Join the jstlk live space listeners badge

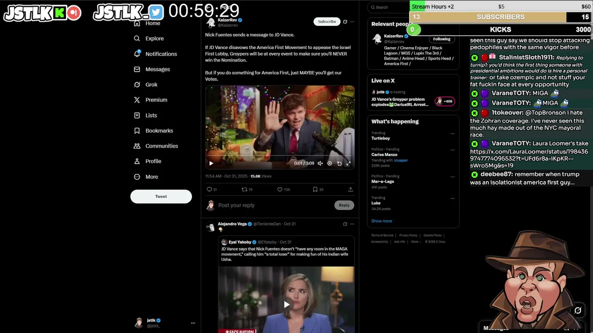445,101
